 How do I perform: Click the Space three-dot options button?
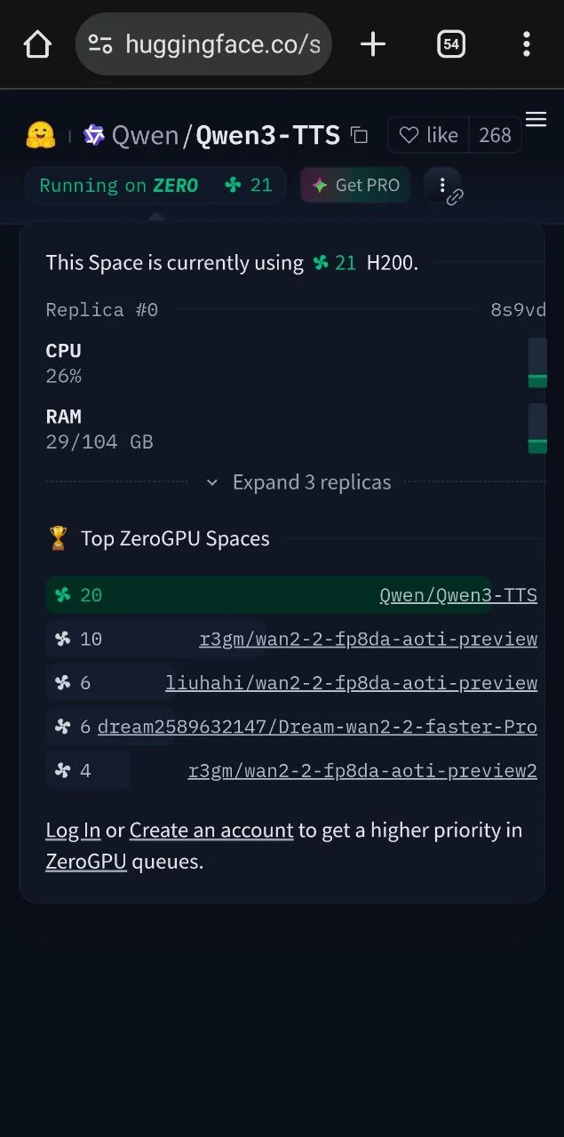[x=442, y=185]
